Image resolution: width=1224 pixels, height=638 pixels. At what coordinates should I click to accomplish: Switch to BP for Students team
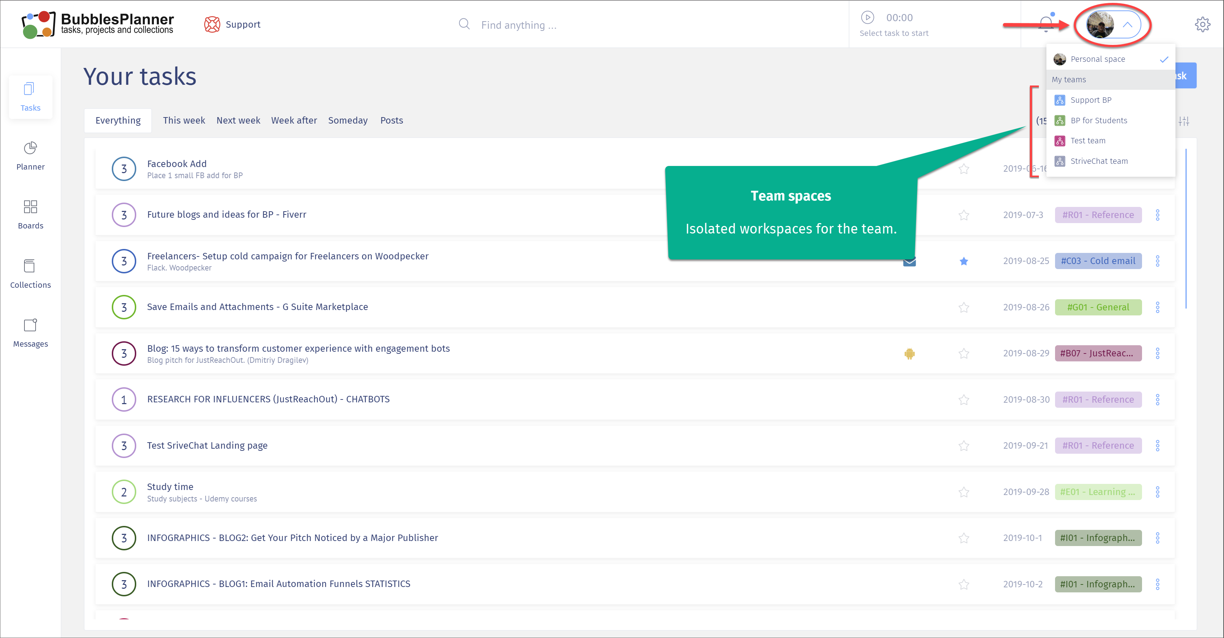click(1111, 121)
